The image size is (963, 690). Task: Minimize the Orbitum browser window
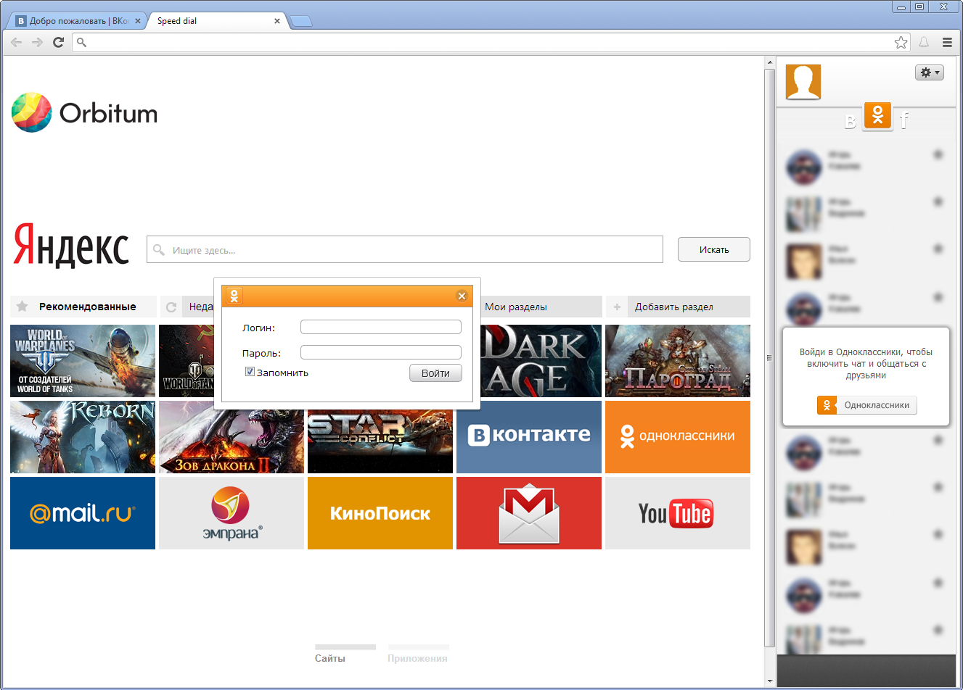click(x=901, y=7)
